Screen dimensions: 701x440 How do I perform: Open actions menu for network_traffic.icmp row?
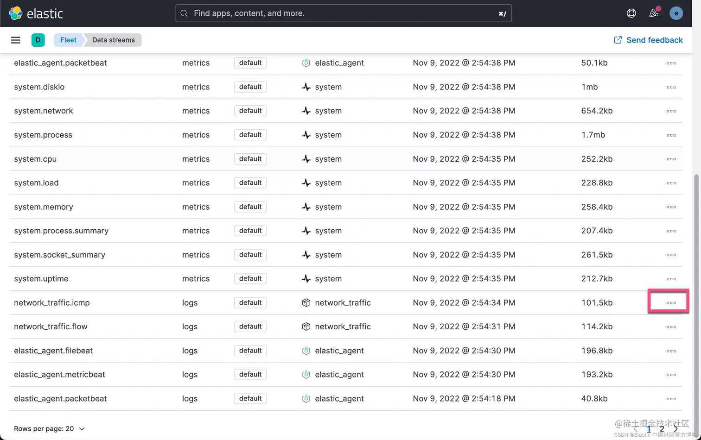[671, 303]
